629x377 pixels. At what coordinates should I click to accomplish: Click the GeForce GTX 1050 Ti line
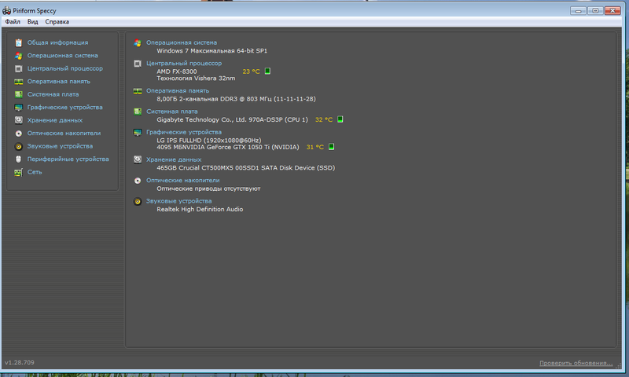click(228, 147)
